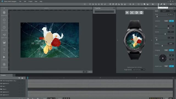Click the Time slider handle
176x99 pixels.
(157, 16)
